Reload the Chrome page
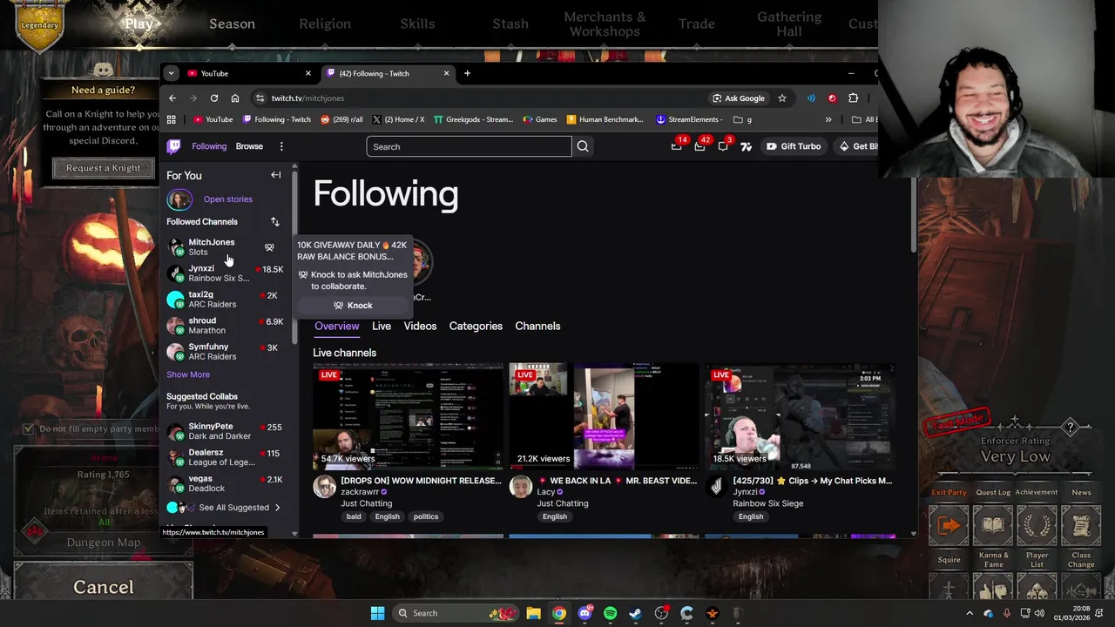Viewport: 1115px width, 627px height. click(213, 98)
